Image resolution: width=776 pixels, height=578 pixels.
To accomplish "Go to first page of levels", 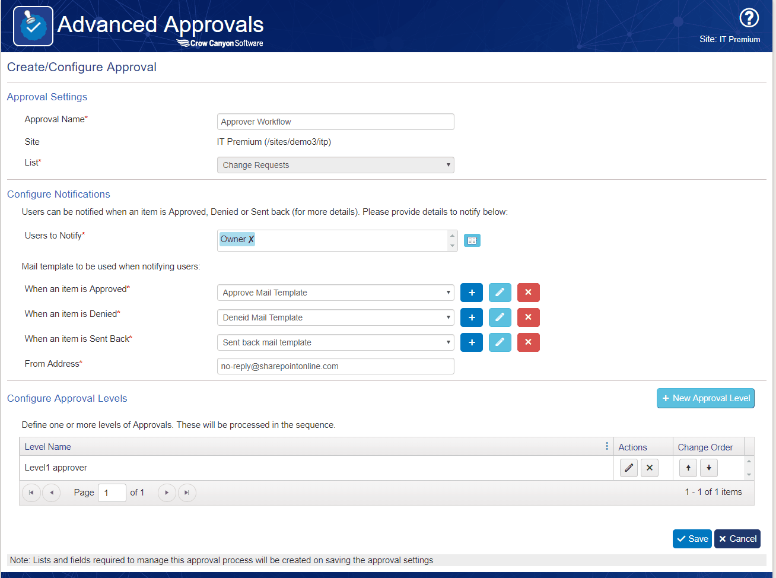I will [31, 493].
